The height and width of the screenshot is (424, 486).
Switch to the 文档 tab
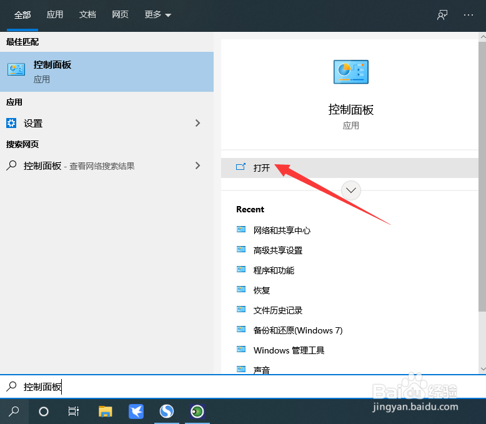pyautogui.click(x=87, y=14)
